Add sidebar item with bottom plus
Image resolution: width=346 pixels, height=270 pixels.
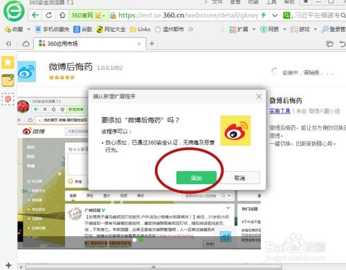(x=8, y=265)
